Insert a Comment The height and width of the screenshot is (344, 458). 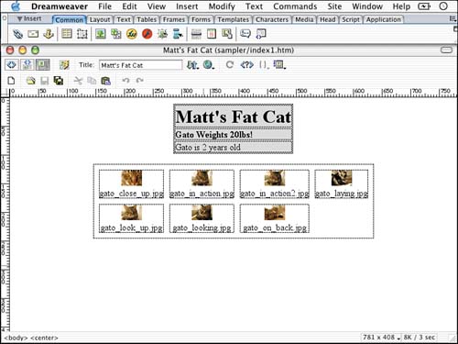pos(245,33)
